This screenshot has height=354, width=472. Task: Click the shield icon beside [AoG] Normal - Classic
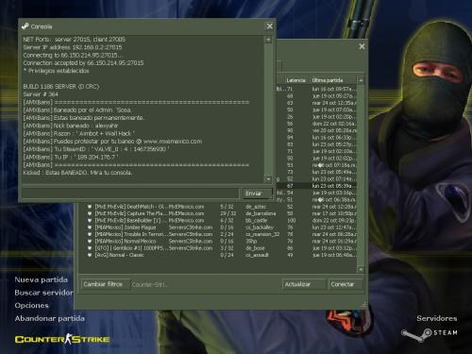(x=90, y=255)
